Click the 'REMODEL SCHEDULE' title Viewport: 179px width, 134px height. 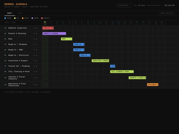pos(16,4)
